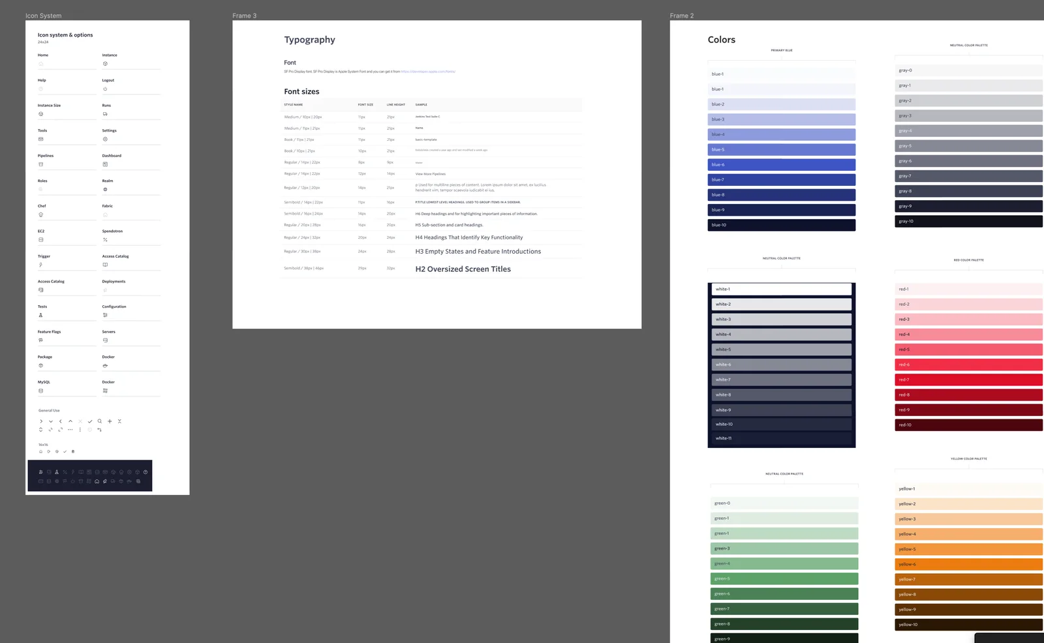
Task: Select the Frame 3 label
Action: point(245,16)
